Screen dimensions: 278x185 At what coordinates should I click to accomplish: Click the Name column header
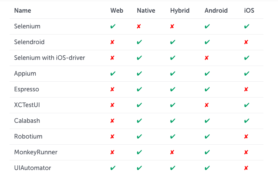[23, 11]
